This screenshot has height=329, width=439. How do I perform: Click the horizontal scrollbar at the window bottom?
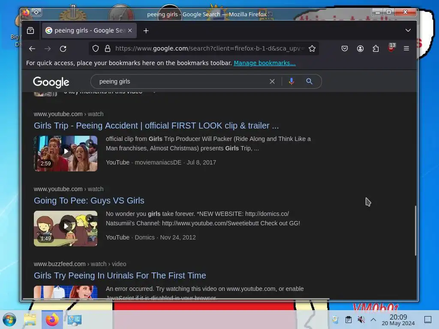tap(176, 299)
